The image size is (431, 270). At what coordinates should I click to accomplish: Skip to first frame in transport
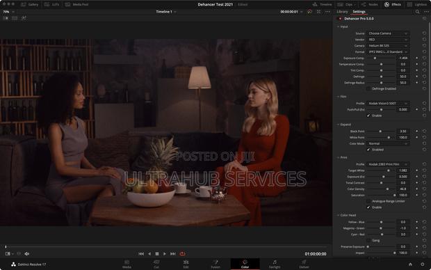(x=141, y=254)
